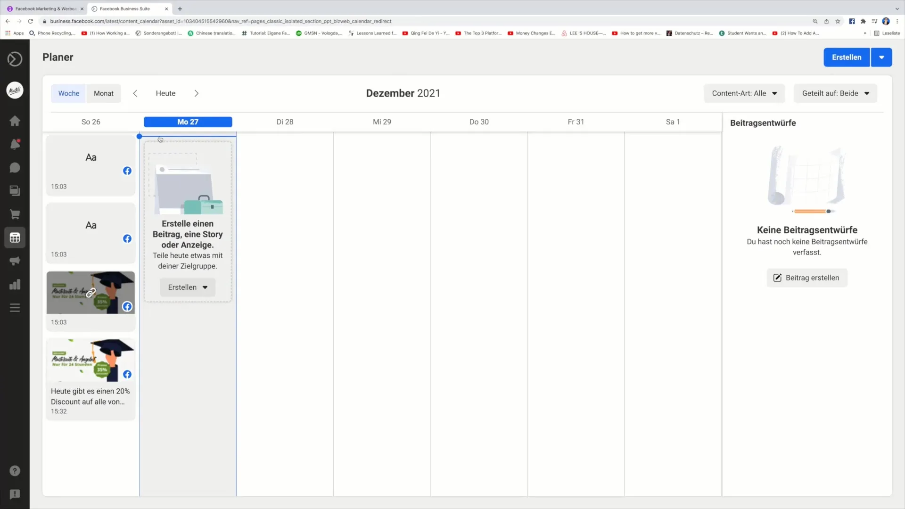Open Chinese translation bookmark
Image resolution: width=905 pixels, height=509 pixels.
[212, 33]
